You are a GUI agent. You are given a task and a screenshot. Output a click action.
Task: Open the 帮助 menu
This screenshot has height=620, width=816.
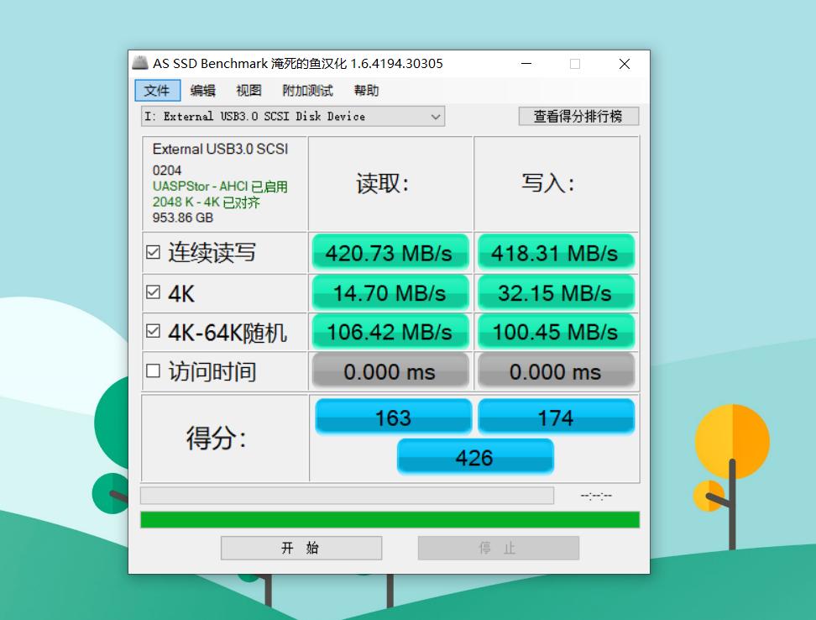(x=365, y=90)
